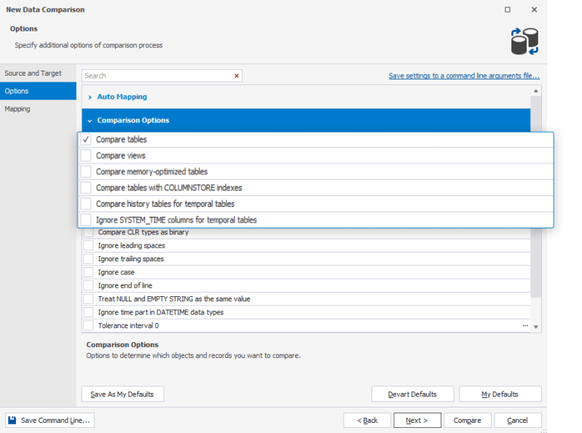
Task: Open Save settings to command line arguments file link
Action: pos(464,76)
